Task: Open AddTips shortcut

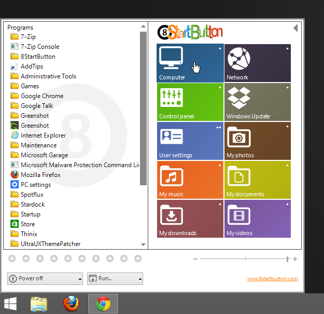Action: tap(26, 66)
